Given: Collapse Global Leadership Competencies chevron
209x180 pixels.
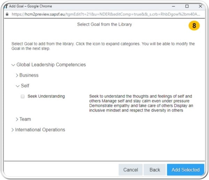Looking at the screenshot, I should point(13,65).
